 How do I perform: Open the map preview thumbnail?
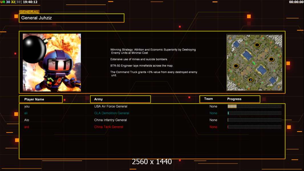[x=254, y=62]
